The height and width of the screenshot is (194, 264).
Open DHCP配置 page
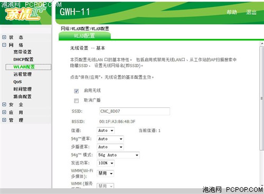pos(23,59)
